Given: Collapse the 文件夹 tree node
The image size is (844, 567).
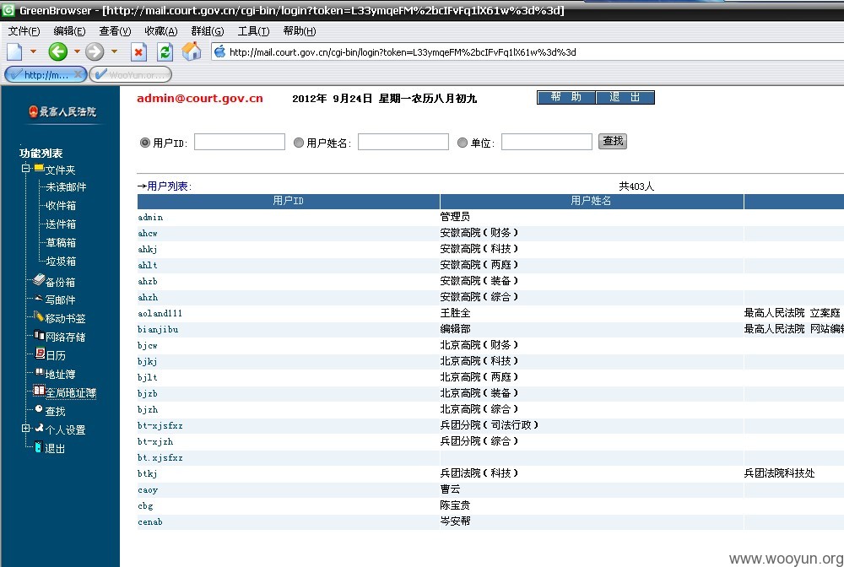Looking at the screenshot, I should tap(25, 169).
